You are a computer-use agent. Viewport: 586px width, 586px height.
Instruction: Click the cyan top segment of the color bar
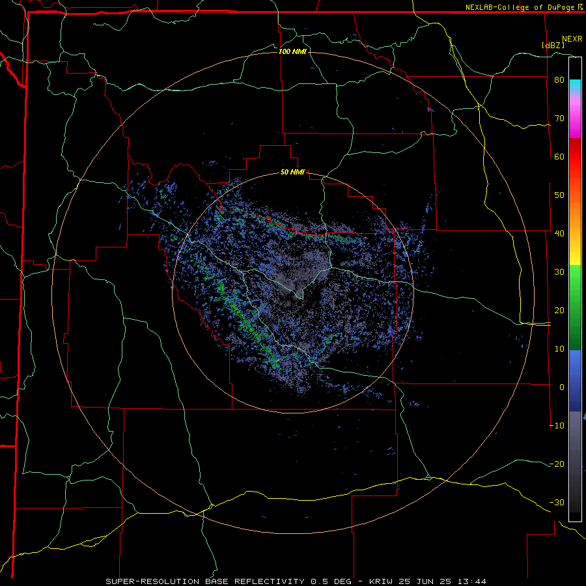(575, 84)
